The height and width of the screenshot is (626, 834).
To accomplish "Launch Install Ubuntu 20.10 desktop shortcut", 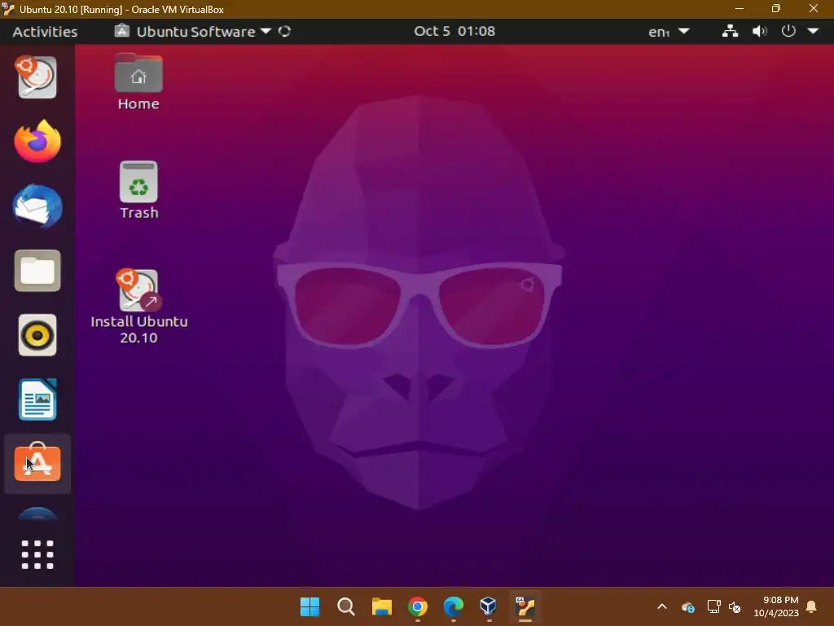I will point(138,306).
